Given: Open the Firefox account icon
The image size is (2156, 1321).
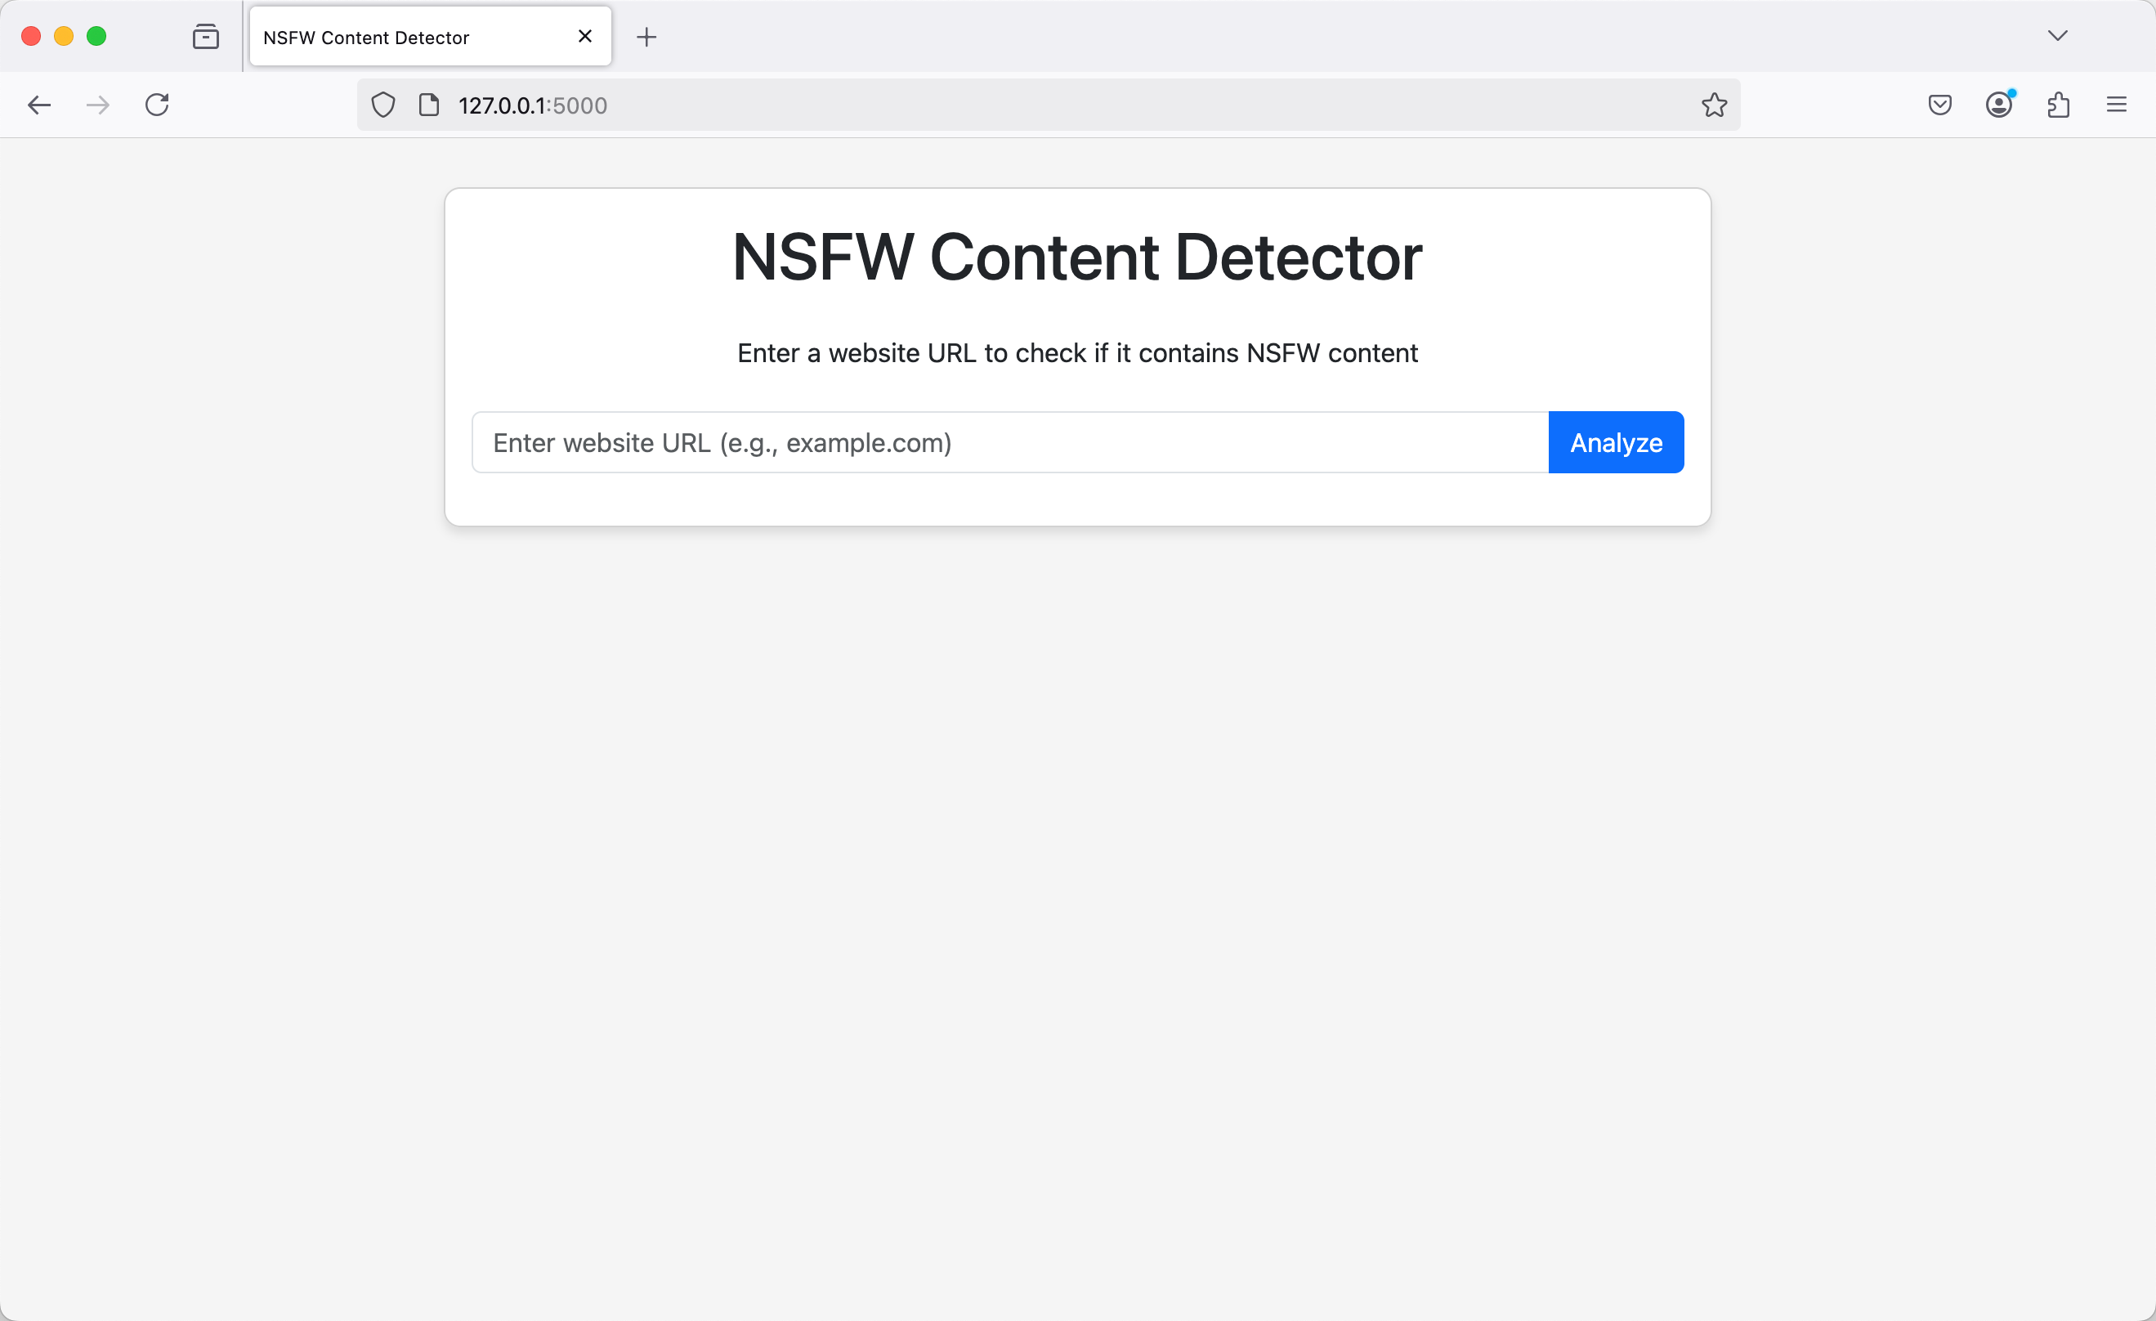Looking at the screenshot, I should pyautogui.click(x=1999, y=105).
